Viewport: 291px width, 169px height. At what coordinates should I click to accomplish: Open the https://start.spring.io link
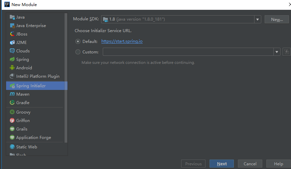[x=122, y=41]
